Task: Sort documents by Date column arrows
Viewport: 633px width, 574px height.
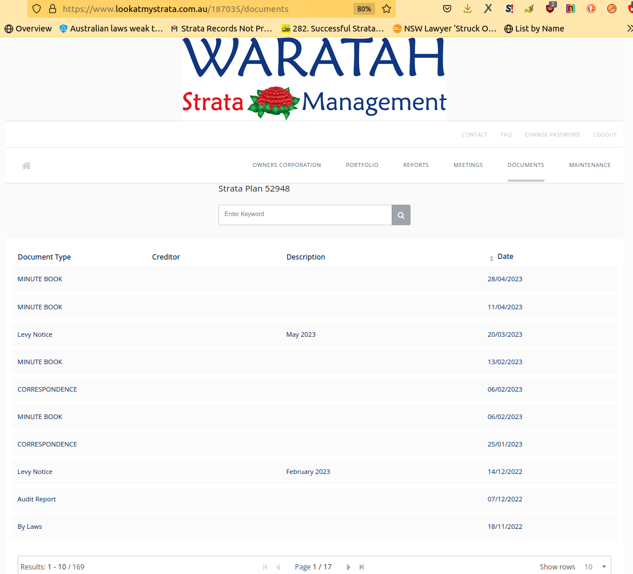Action: coord(491,258)
